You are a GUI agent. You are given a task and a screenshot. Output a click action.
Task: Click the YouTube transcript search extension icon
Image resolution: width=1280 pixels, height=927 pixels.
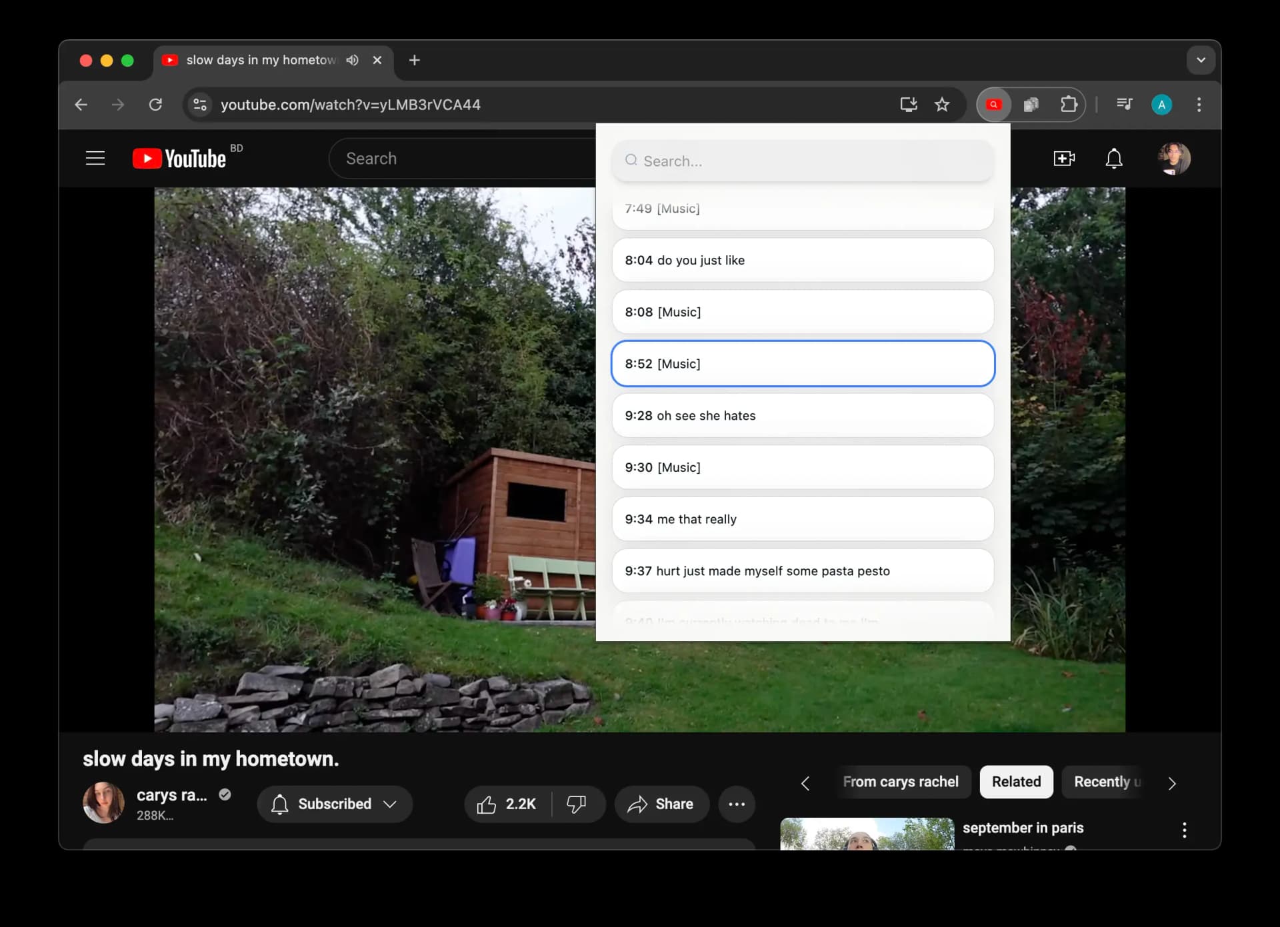(x=994, y=105)
